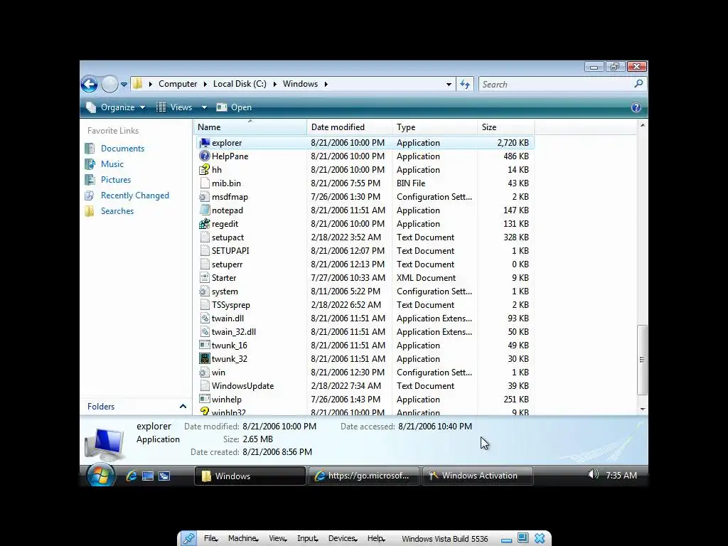Click the explorer application icon
Screen dimensions: 728x546
(204, 142)
